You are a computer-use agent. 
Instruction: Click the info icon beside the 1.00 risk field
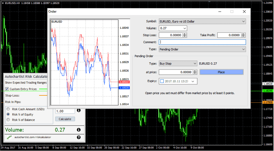point(79,110)
